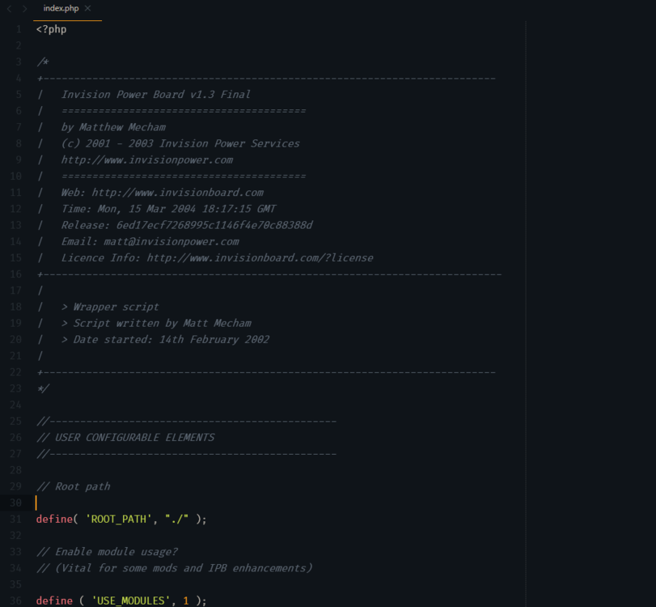Click line number 1 in the gutter

coord(19,29)
